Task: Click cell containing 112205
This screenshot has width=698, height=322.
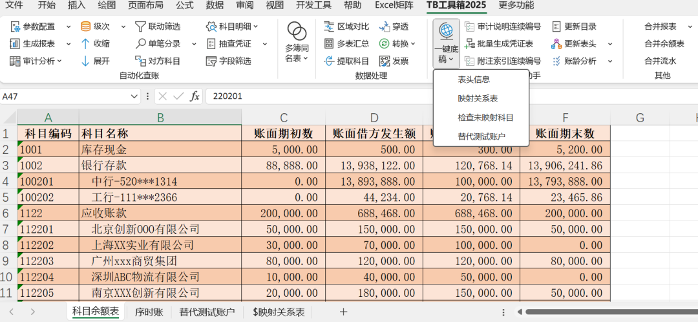Action: (x=48, y=293)
